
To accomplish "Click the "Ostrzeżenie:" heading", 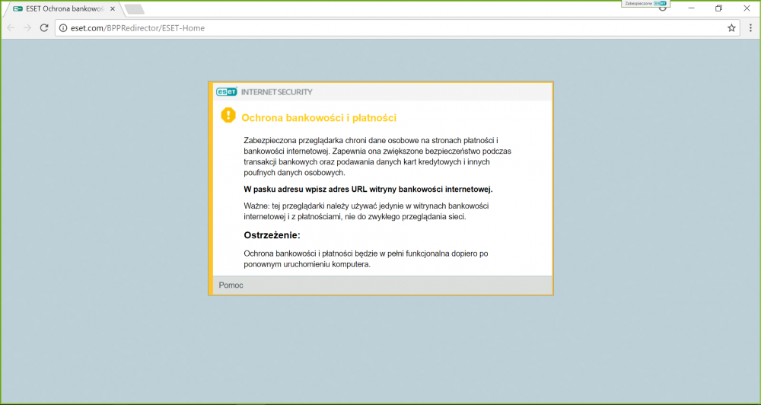I will 272,235.
